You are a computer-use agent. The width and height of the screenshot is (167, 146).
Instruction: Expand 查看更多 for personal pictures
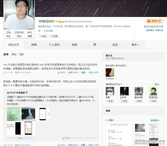155,120
